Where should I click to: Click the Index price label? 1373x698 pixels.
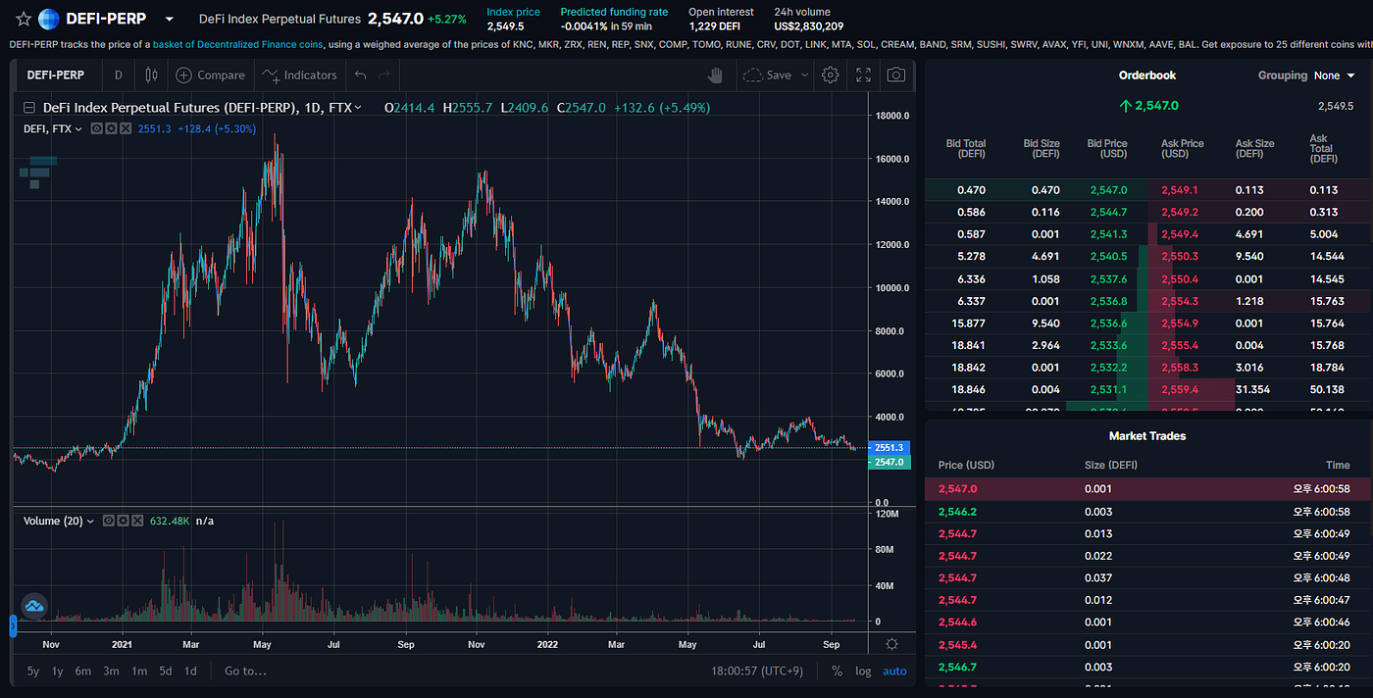coord(513,12)
